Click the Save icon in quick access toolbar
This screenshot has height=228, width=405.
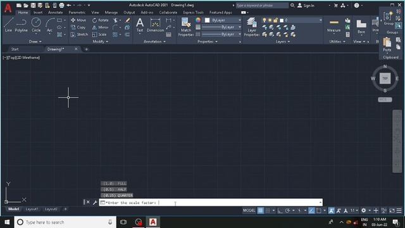pos(33,5)
